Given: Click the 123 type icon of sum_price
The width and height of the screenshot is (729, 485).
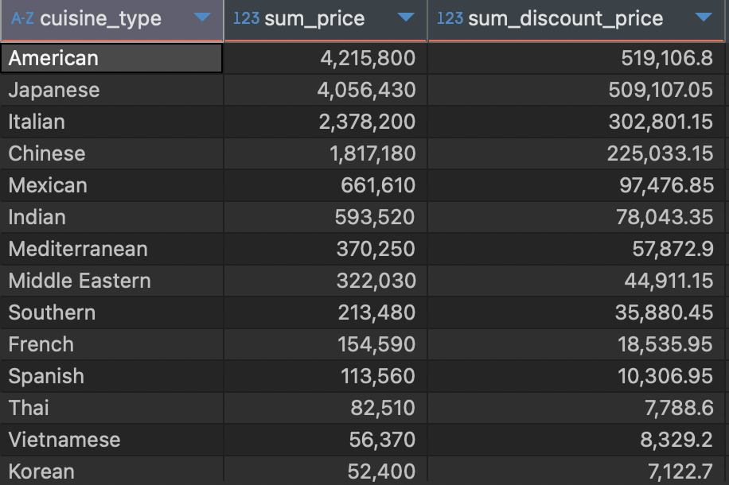Looking at the screenshot, I should (x=246, y=18).
